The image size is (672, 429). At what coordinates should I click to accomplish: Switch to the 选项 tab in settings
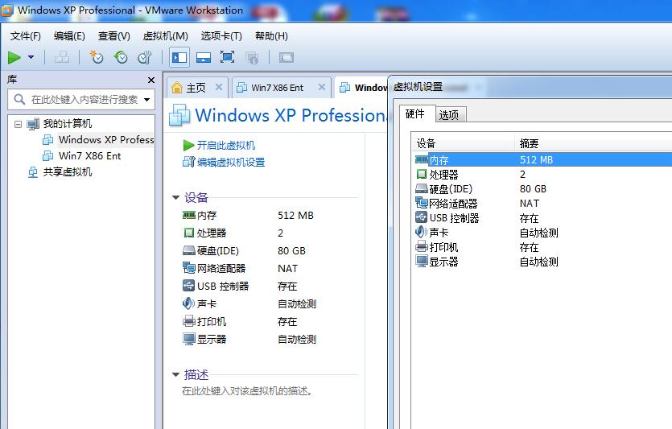pos(449,115)
